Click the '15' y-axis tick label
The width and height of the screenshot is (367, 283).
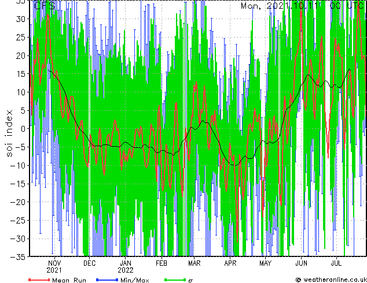click(x=20, y=74)
